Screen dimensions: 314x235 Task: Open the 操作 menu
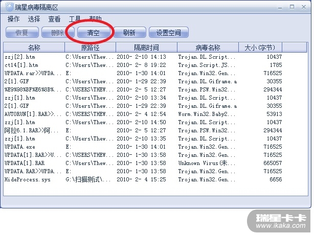(x=14, y=19)
